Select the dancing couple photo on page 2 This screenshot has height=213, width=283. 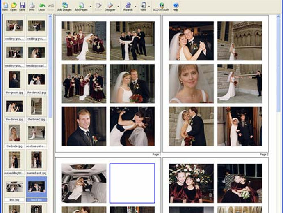point(191,41)
